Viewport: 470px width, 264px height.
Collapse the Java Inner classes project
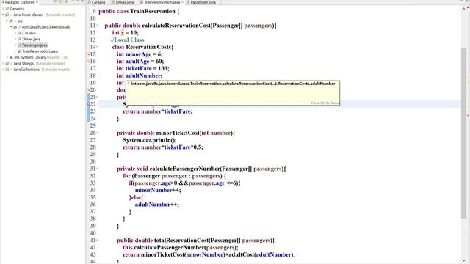pyautogui.click(x=3, y=15)
